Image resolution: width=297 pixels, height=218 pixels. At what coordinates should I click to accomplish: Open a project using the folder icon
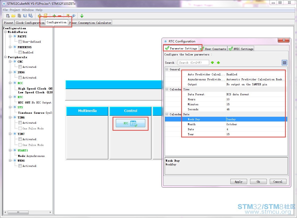pos(13,16)
